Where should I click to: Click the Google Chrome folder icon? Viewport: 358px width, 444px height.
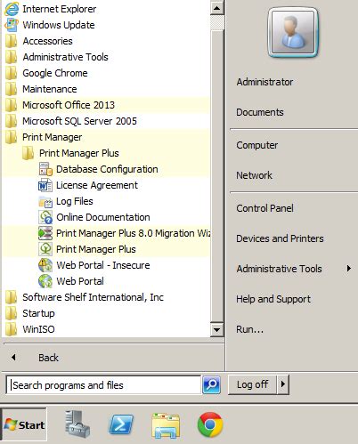click(12, 73)
